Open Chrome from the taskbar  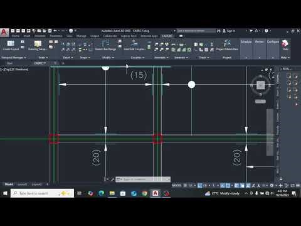[x=144, y=193]
